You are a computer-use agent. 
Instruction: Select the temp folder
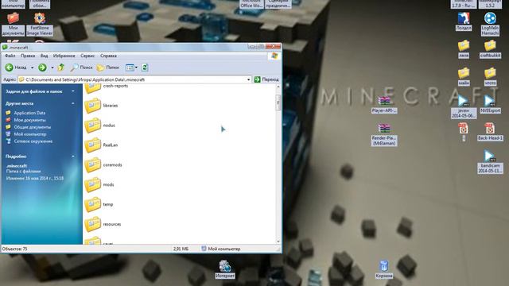(x=99, y=205)
